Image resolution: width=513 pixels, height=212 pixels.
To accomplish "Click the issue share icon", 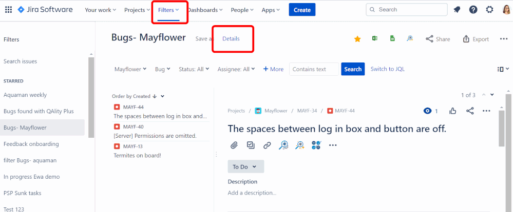I will click(470, 111).
